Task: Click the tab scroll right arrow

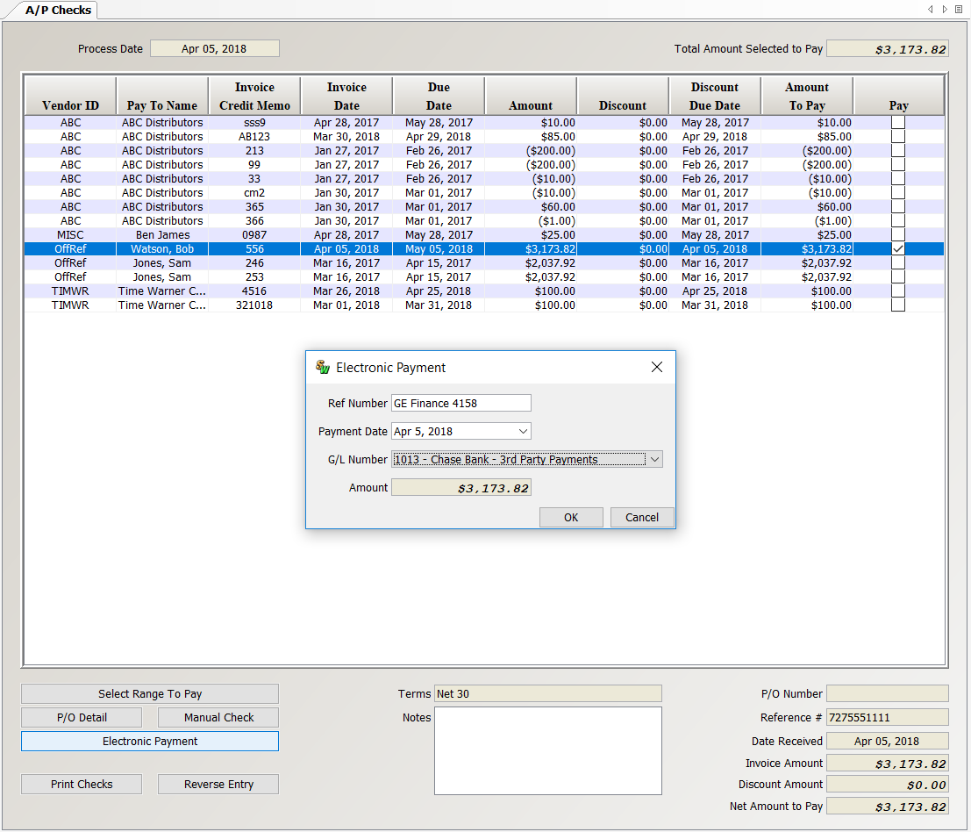Action: click(945, 10)
